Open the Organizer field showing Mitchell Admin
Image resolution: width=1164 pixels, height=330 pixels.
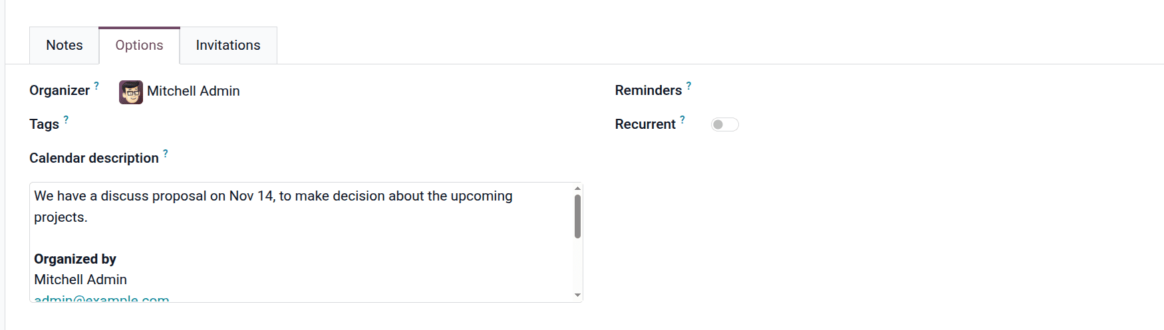[x=193, y=92]
